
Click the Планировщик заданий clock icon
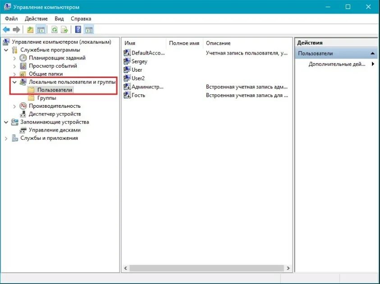pos(23,58)
